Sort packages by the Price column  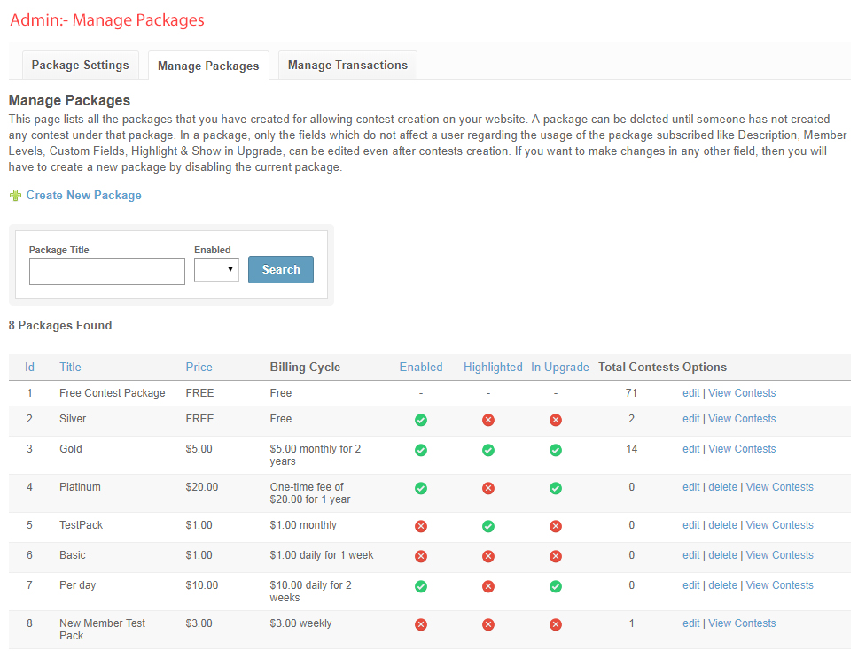click(199, 367)
